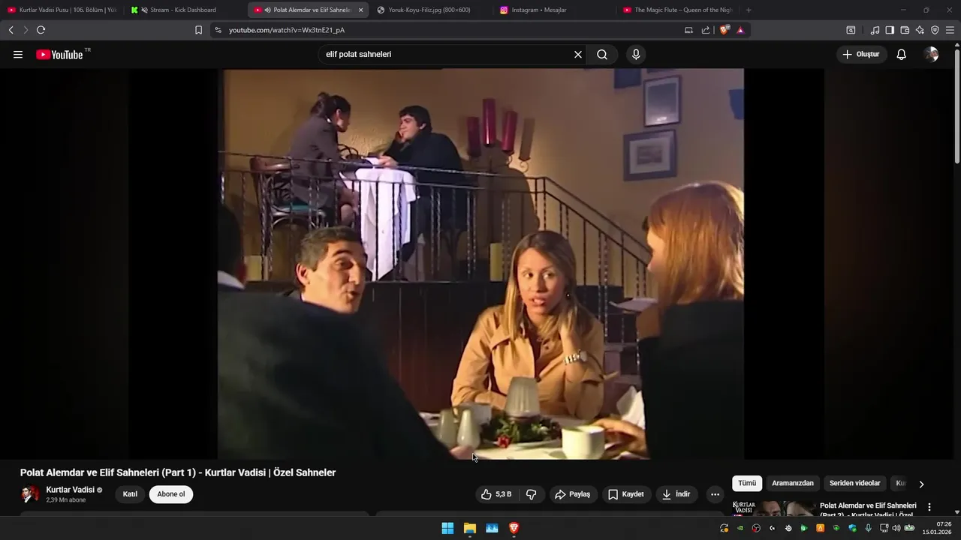961x540 pixels.
Task: Open the YouTube hamburger guide menu
Action: 18,55
